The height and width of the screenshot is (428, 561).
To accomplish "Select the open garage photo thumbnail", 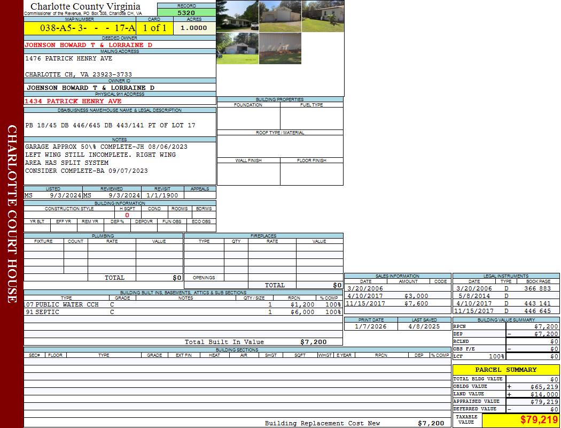I will [237, 48].
